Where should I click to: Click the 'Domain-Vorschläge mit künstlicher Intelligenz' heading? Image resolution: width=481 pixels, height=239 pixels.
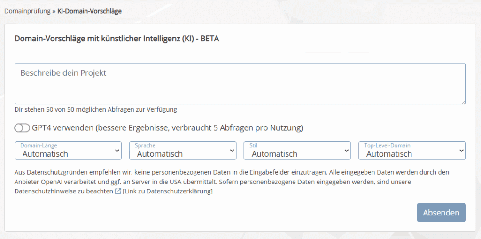117,39
